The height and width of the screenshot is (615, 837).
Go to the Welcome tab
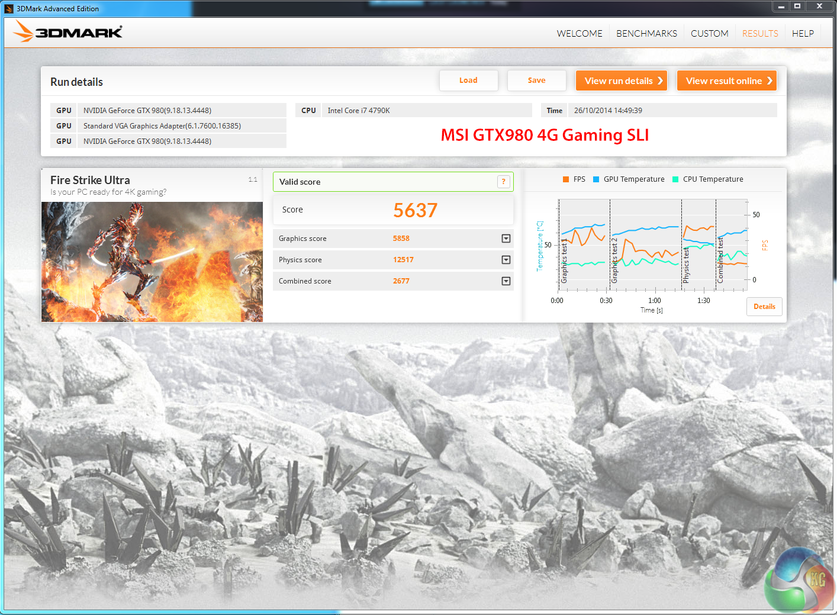pos(580,34)
